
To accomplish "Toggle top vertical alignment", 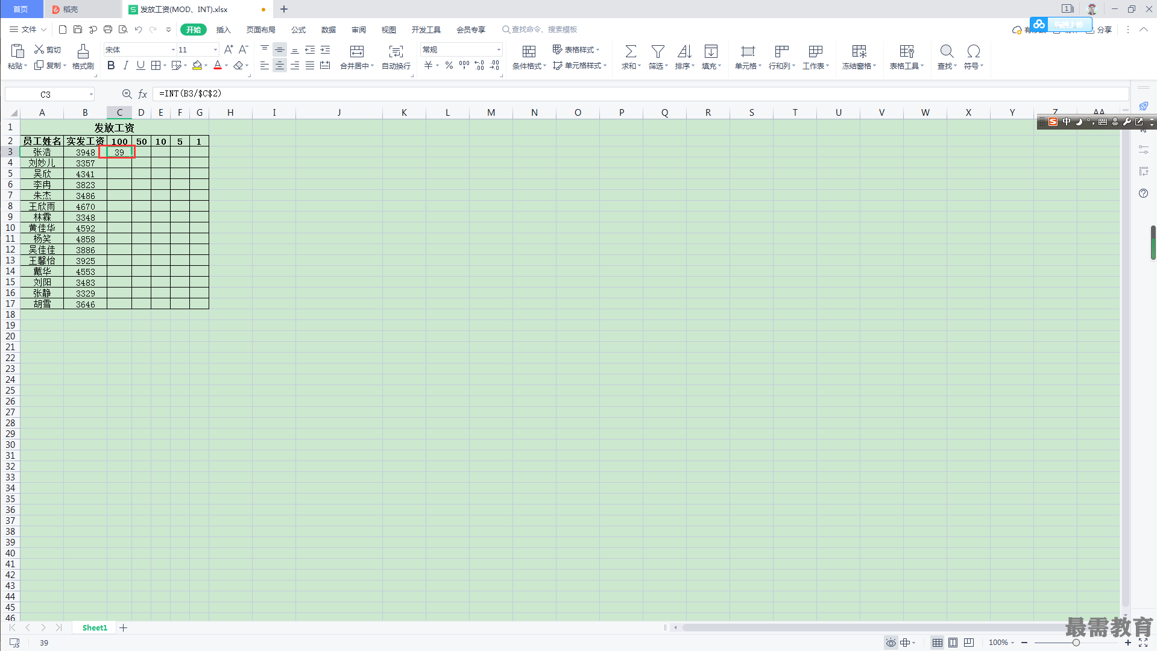I will tap(265, 49).
